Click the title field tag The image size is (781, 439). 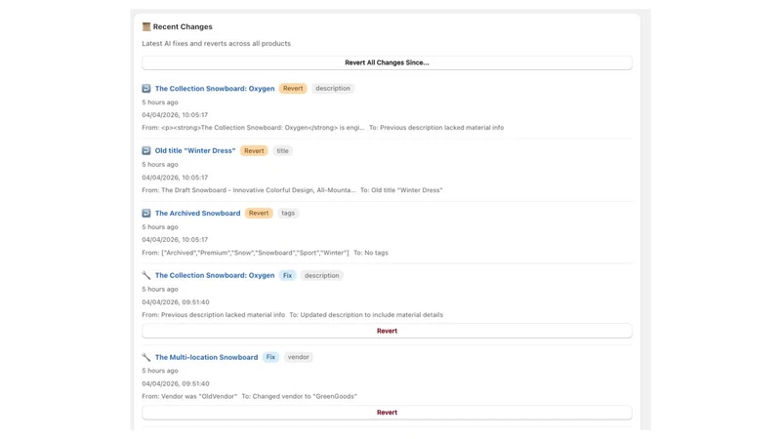(282, 151)
